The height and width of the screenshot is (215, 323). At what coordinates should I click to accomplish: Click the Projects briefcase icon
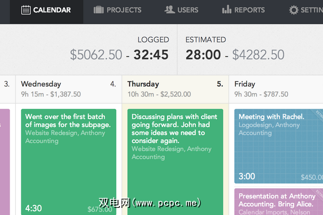point(99,10)
